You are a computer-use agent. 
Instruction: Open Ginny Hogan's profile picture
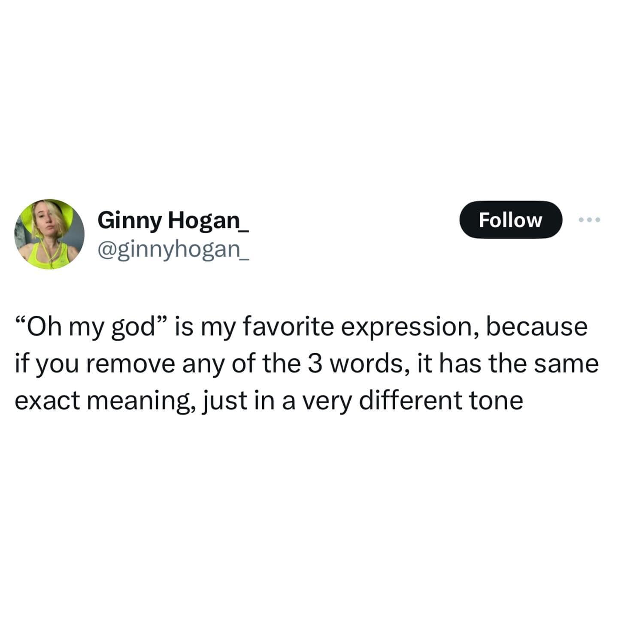click(49, 234)
